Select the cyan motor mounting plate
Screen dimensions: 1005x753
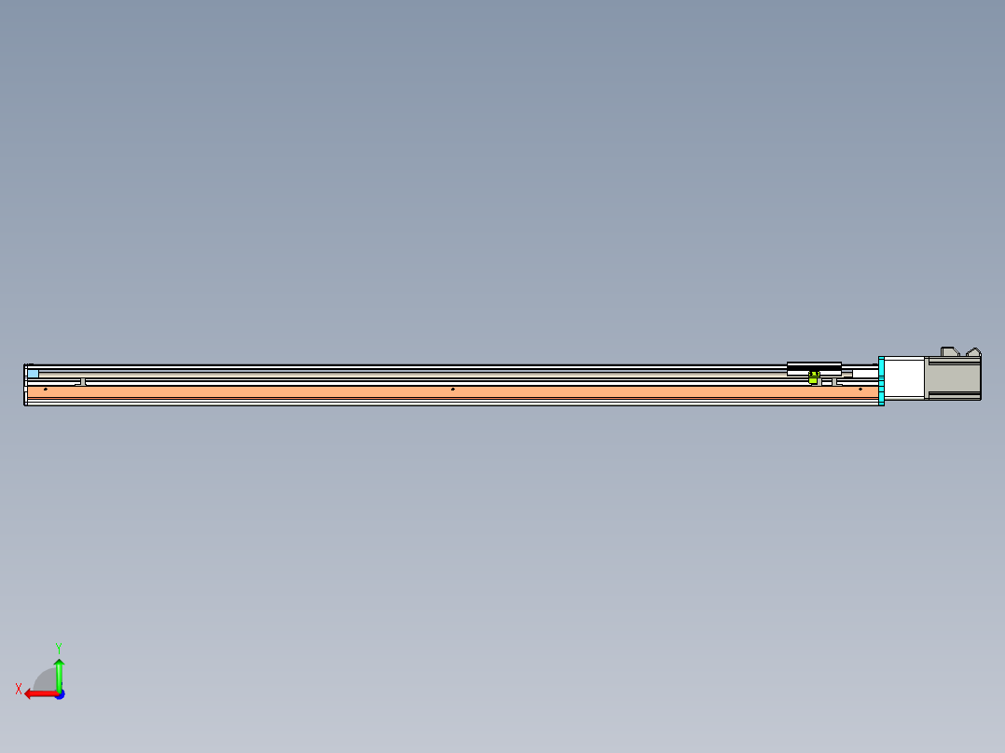tap(881, 379)
